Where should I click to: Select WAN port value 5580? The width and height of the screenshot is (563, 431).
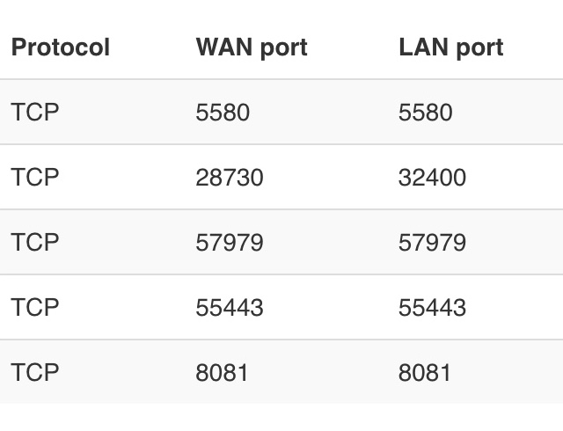pyautogui.click(x=223, y=113)
